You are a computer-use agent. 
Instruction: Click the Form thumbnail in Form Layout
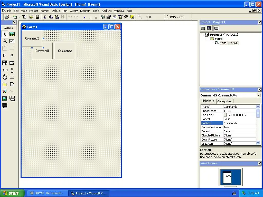[227, 177]
